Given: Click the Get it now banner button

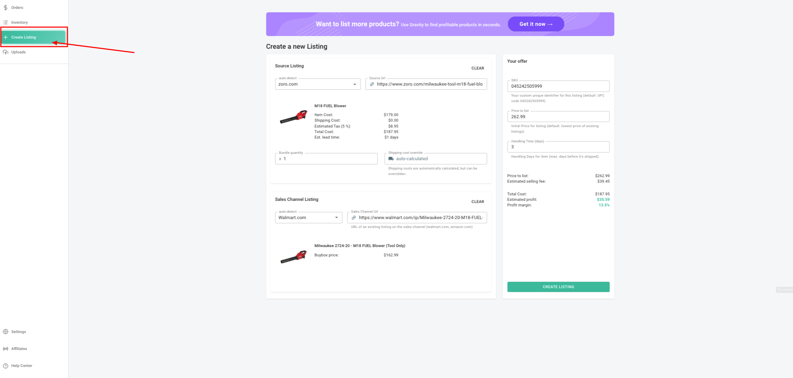Looking at the screenshot, I should click(x=536, y=24).
